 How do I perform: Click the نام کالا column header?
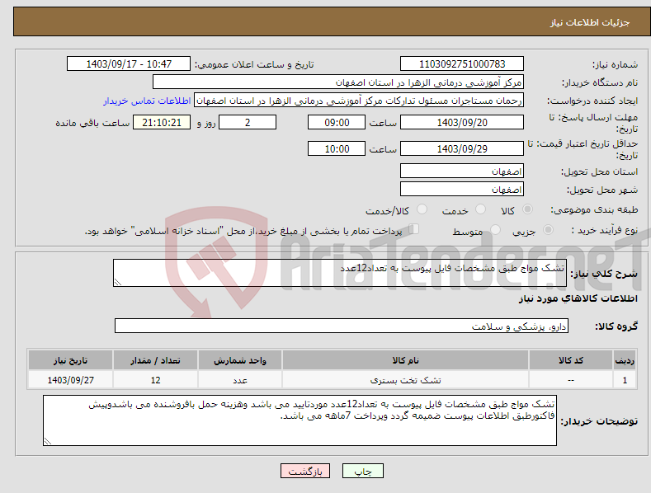[405, 360]
